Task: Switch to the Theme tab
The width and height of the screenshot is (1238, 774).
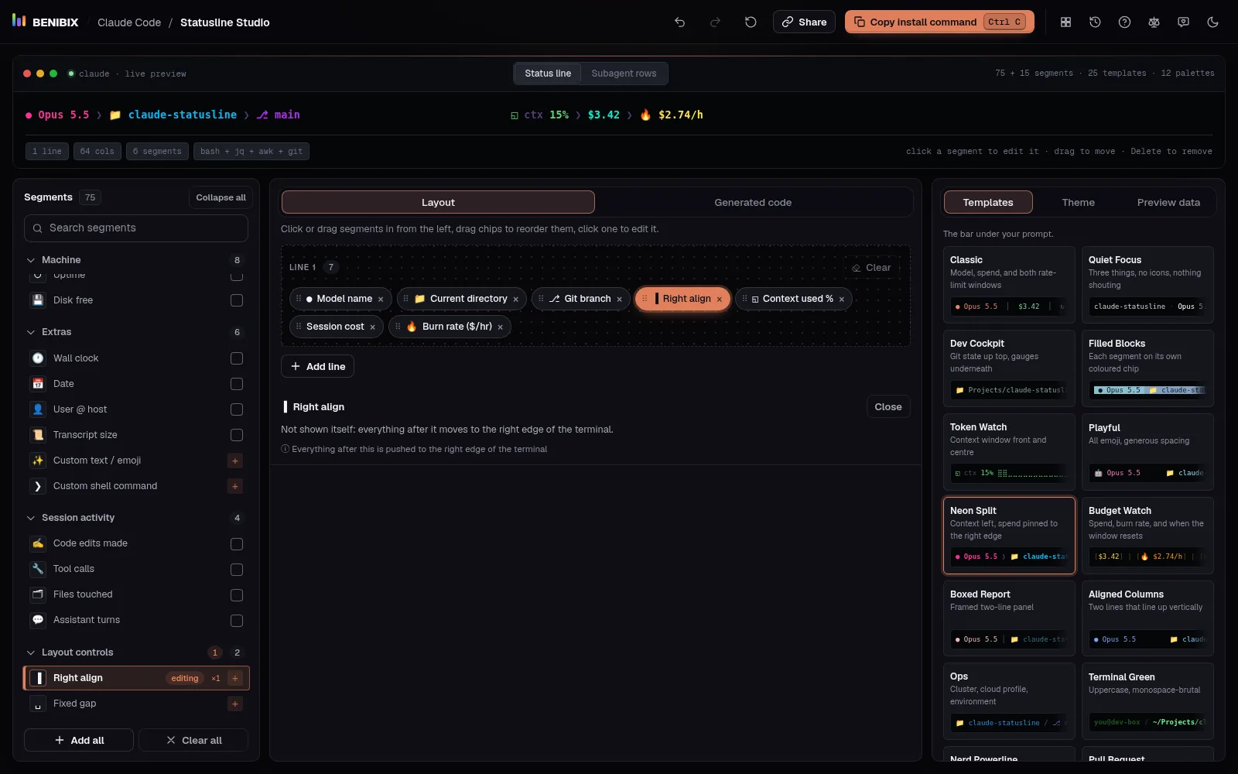Action: click(x=1078, y=203)
